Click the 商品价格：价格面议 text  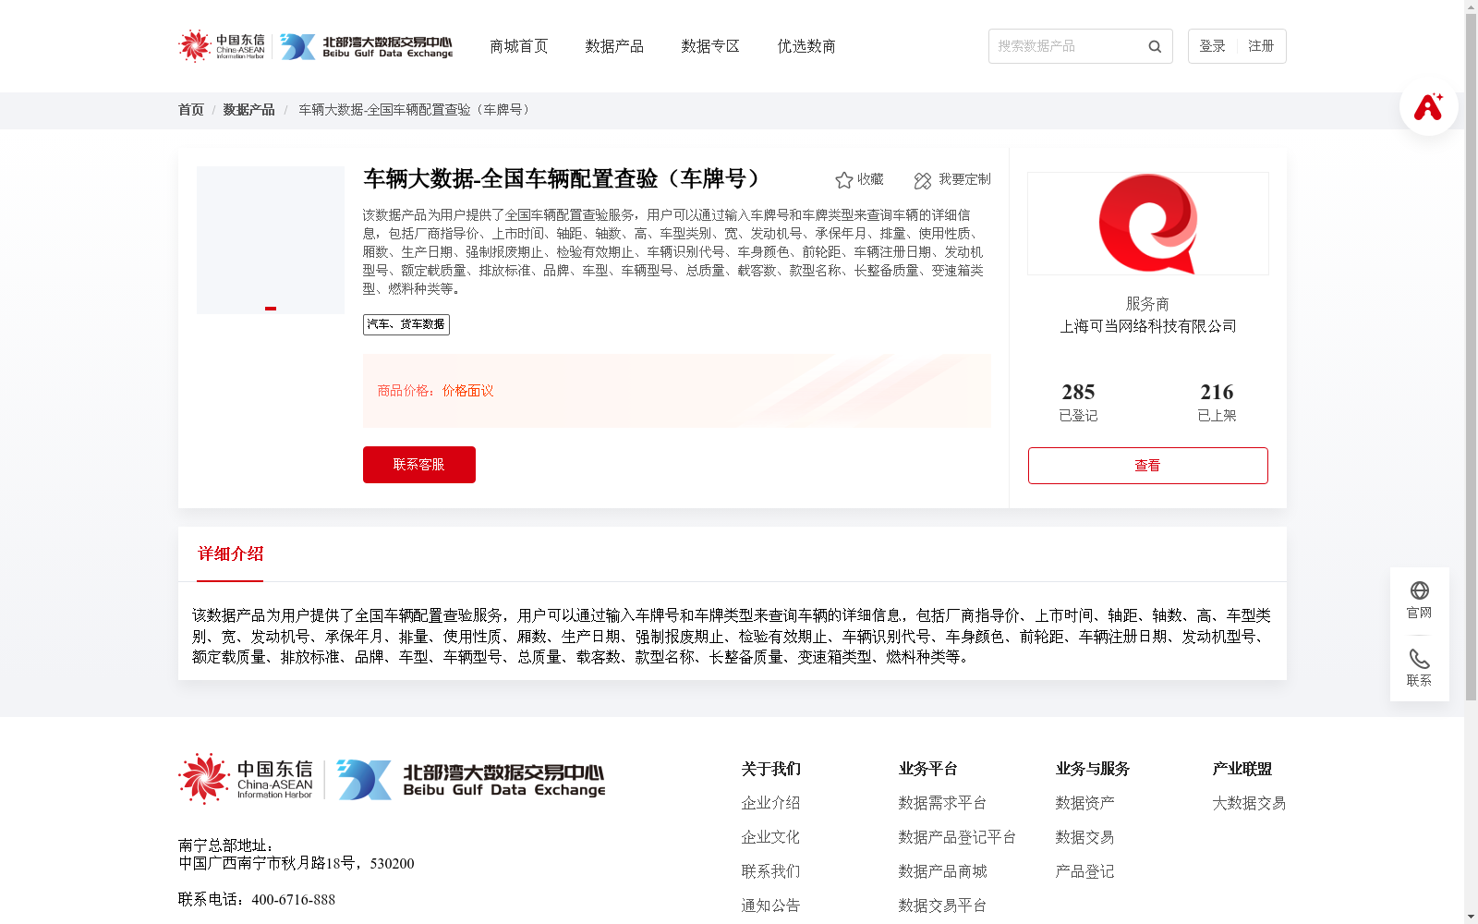[x=435, y=391]
